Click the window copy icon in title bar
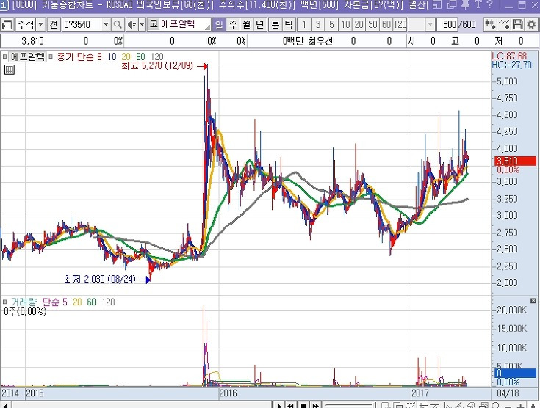 pos(451,5)
